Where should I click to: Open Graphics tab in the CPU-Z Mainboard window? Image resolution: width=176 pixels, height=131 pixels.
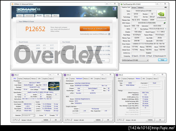coord(97,79)
